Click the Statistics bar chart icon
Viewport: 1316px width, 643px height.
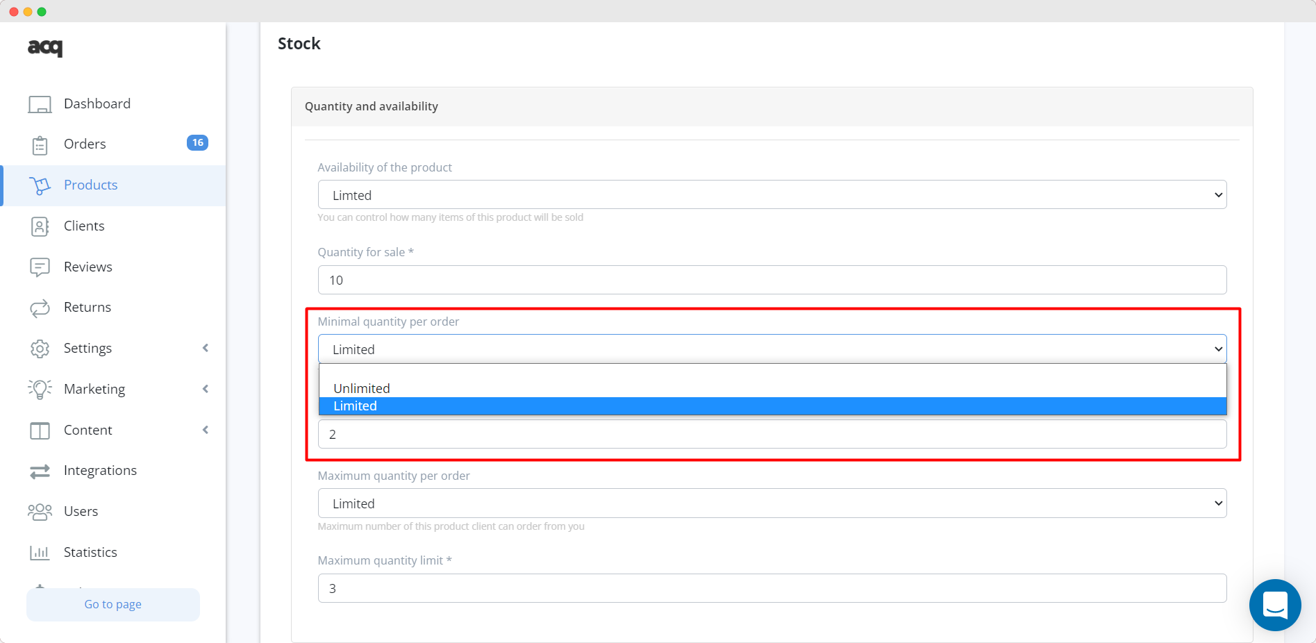pos(40,553)
